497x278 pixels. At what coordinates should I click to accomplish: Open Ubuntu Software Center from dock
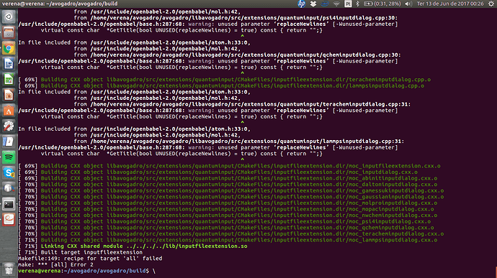9,111
